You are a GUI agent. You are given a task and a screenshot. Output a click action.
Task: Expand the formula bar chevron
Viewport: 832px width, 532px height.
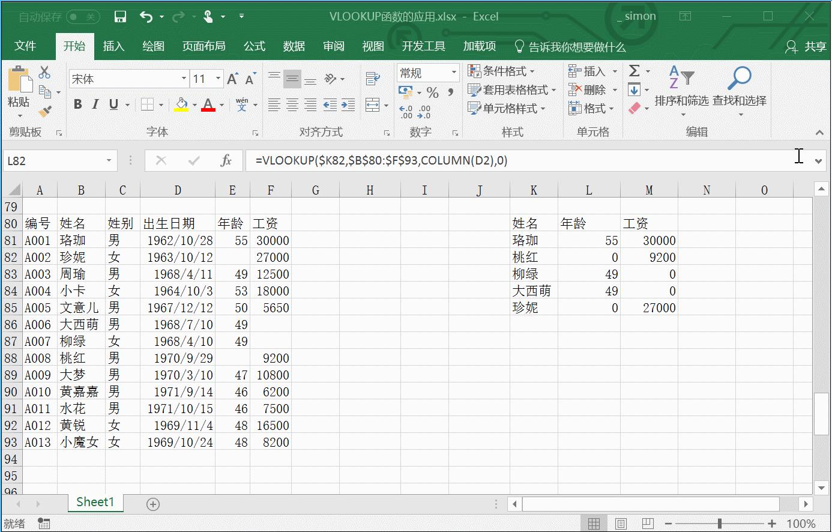818,161
